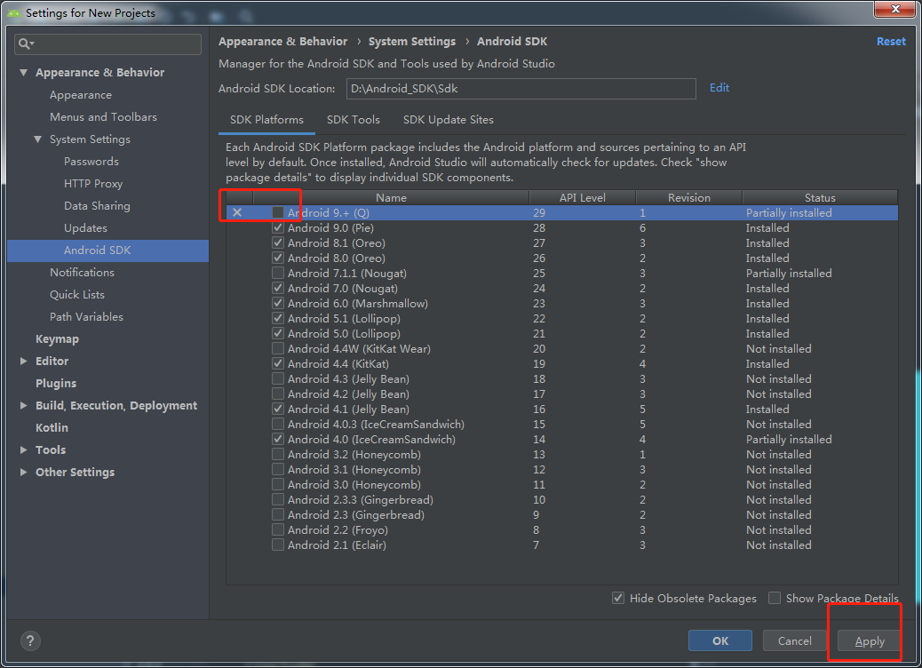Check the Android 4.4W (KitKat Wear) checkbox
The width and height of the screenshot is (922, 668).
278,348
